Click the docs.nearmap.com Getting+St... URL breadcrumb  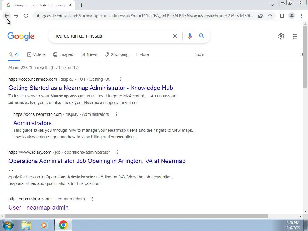[60, 79]
